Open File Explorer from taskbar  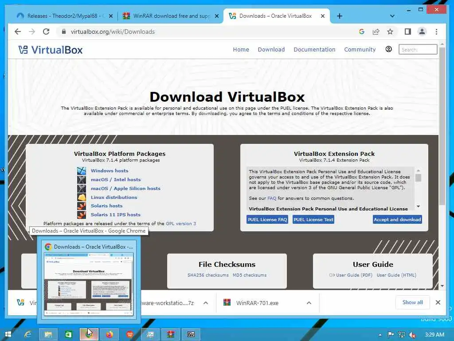pos(48,334)
